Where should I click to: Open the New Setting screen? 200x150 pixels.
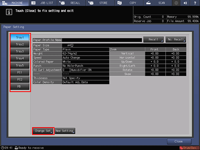pyautogui.click(x=65, y=131)
